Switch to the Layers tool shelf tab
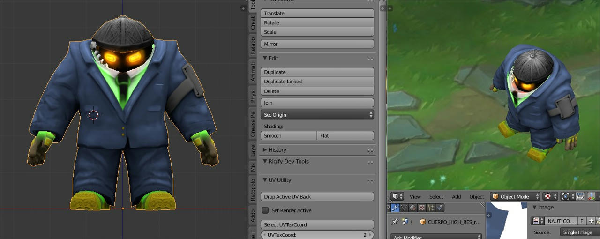 click(x=253, y=150)
